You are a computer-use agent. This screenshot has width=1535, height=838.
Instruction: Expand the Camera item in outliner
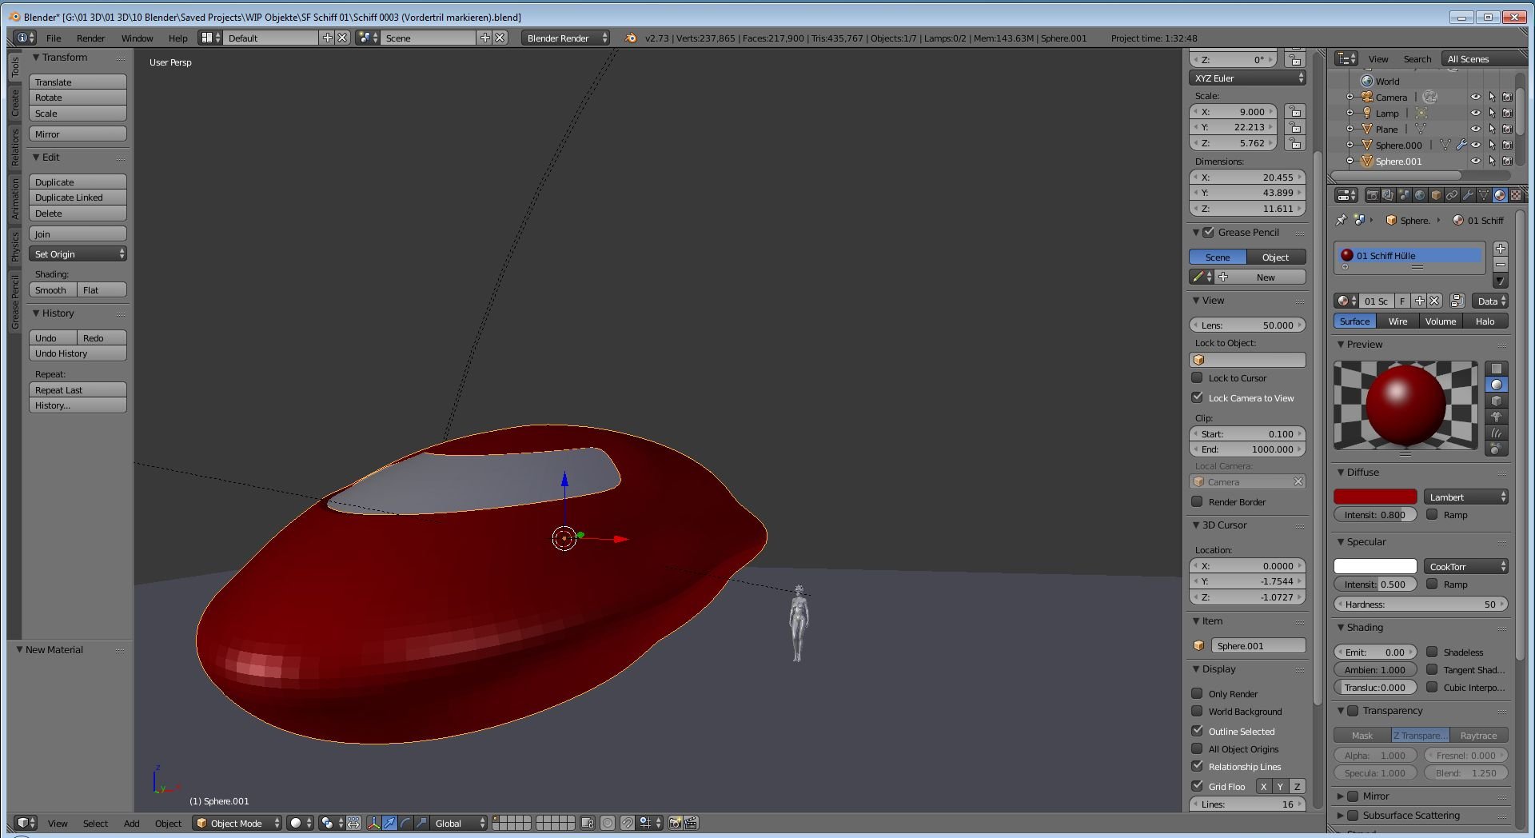1350,97
